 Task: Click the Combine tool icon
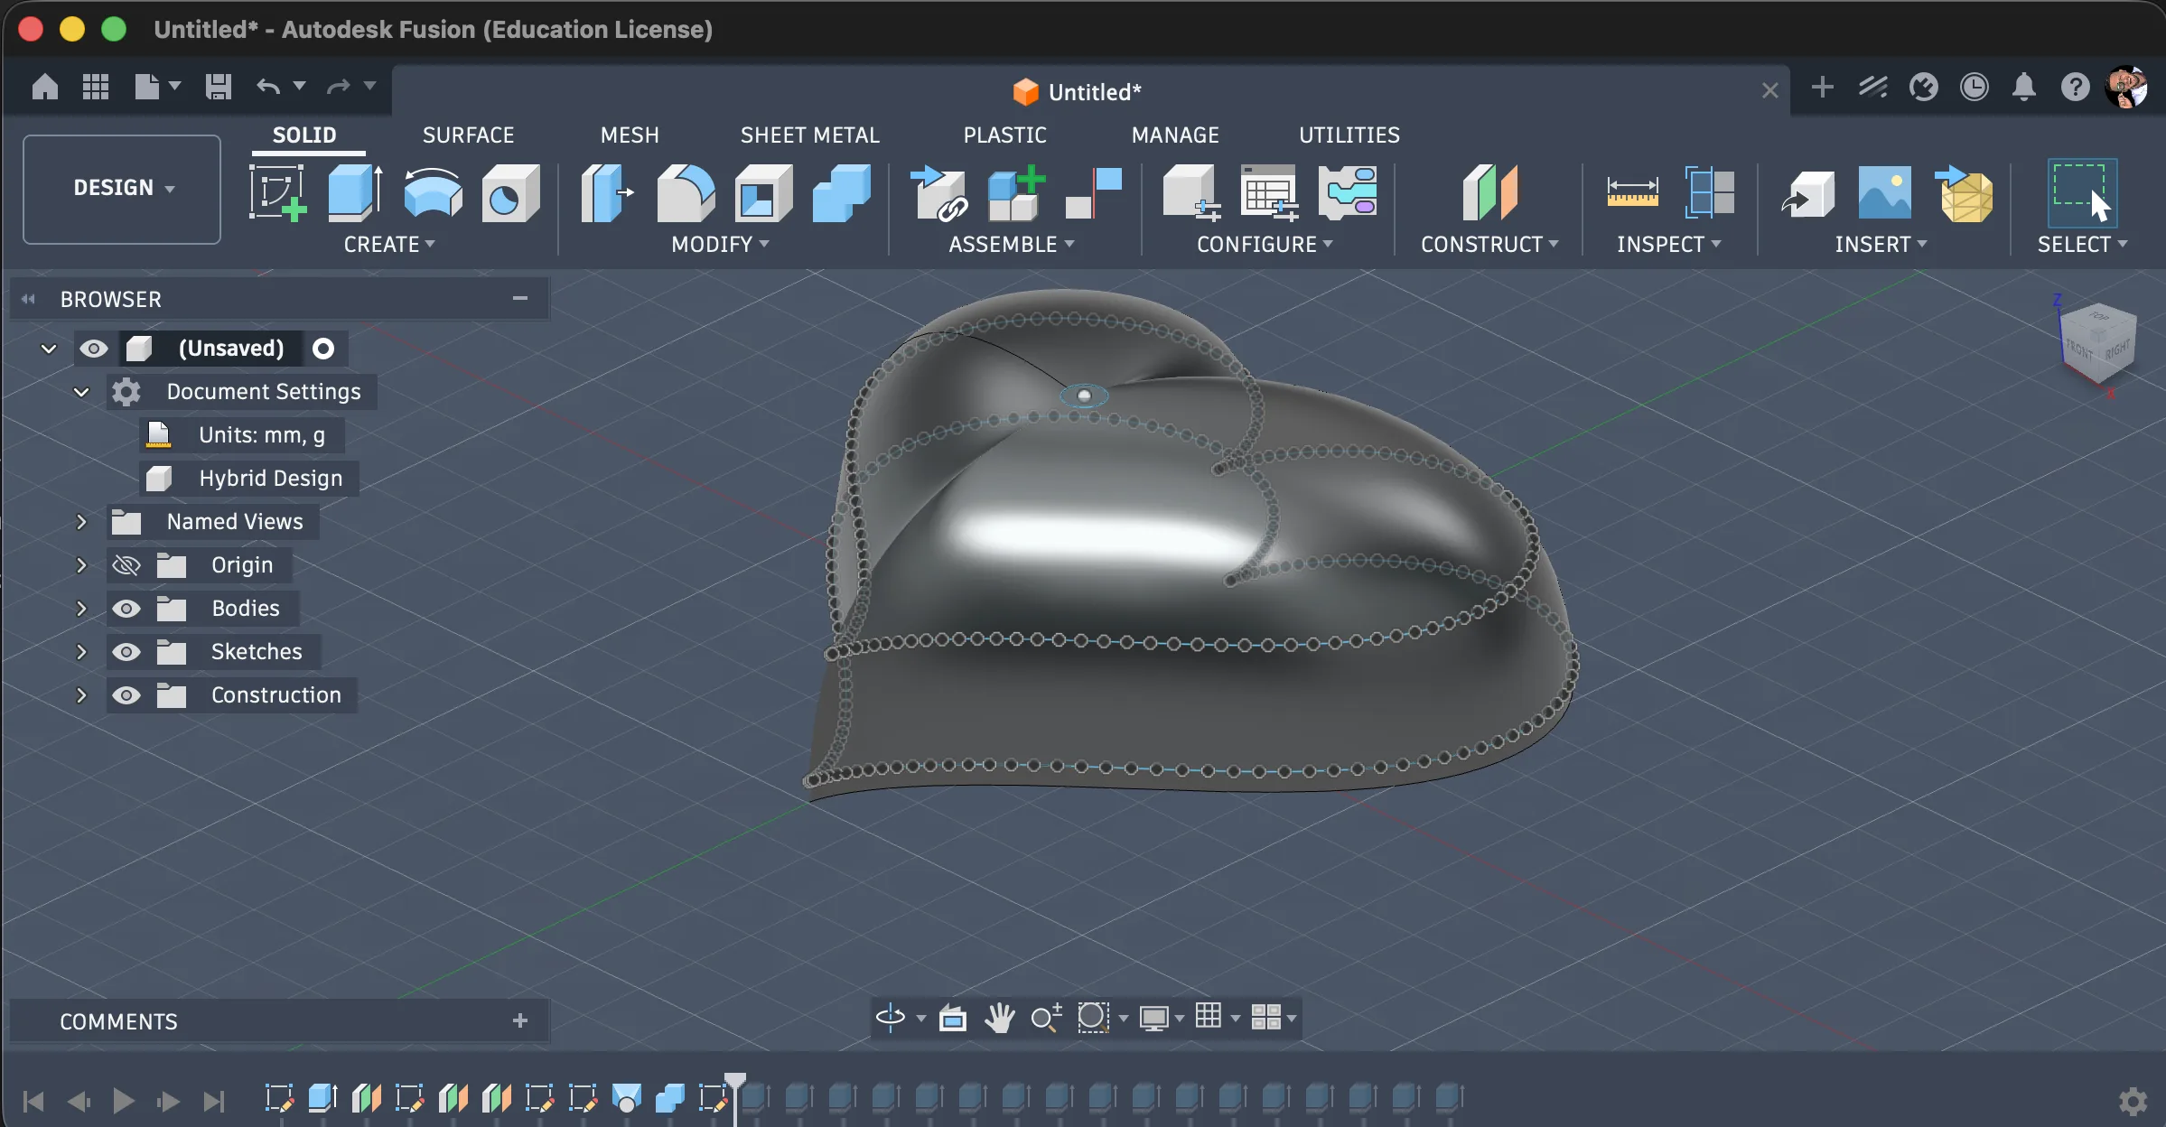[x=841, y=192]
